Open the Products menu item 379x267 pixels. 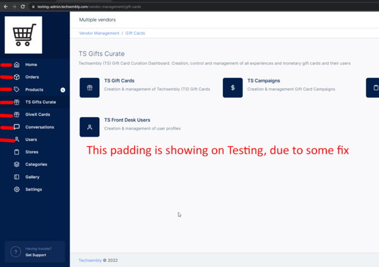[x=35, y=89]
